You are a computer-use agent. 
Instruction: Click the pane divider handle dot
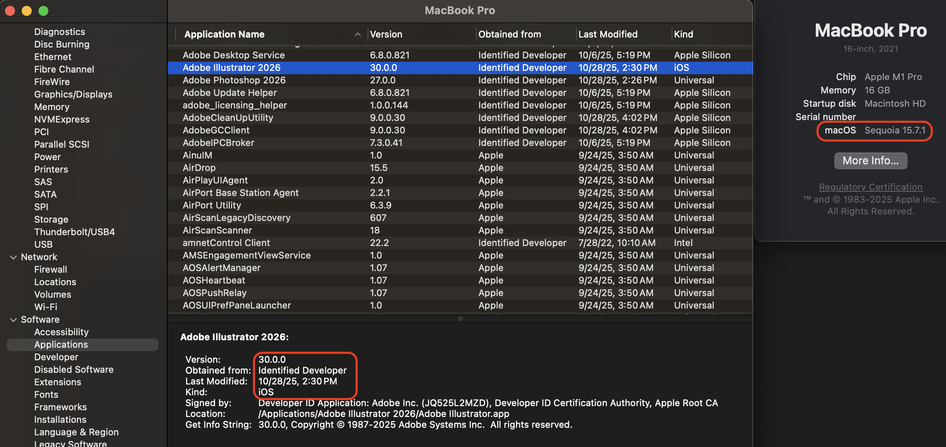[x=460, y=319]
